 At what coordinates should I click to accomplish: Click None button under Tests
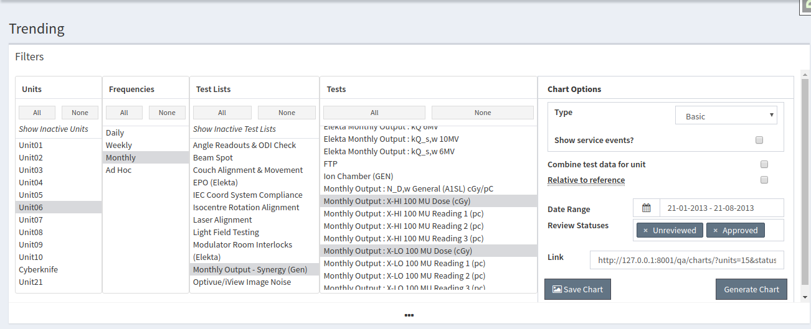click(x=483, y=113)
